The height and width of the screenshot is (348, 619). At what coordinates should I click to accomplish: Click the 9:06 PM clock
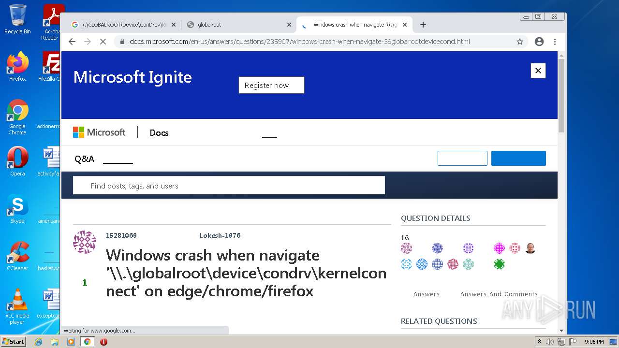coord(594,342)
